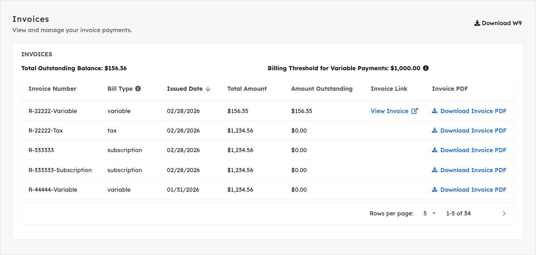This screenshot has width=536, height=255.
Task: Click the Total Outstanding Balance $156.36 text
Action: click(74, 68)
